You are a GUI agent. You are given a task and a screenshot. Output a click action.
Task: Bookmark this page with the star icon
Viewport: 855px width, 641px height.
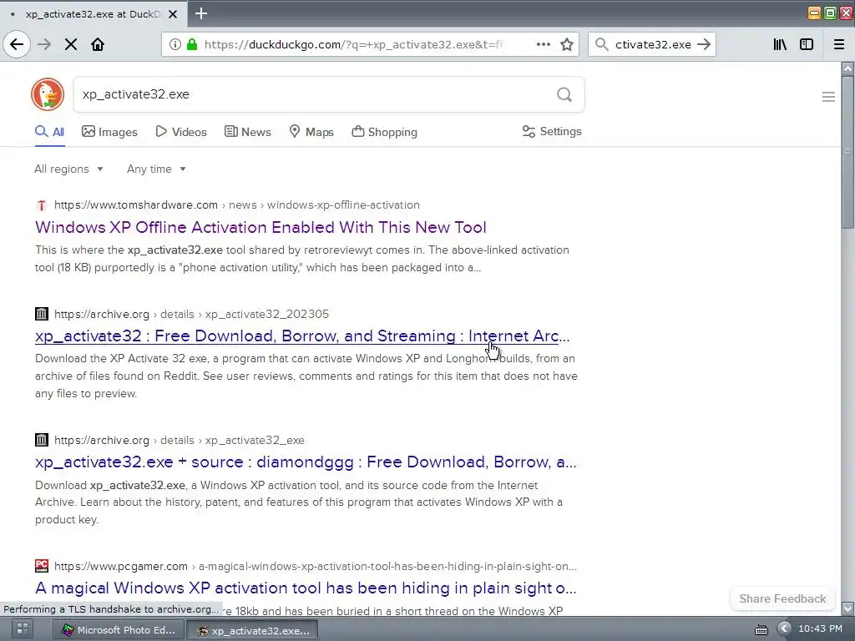pos(567,44)
